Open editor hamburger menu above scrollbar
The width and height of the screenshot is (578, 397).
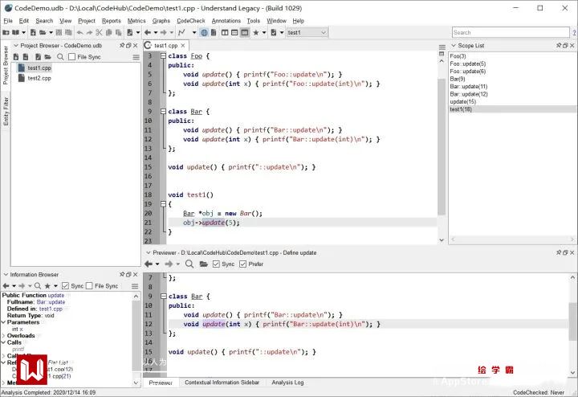[x=442, y=47]
